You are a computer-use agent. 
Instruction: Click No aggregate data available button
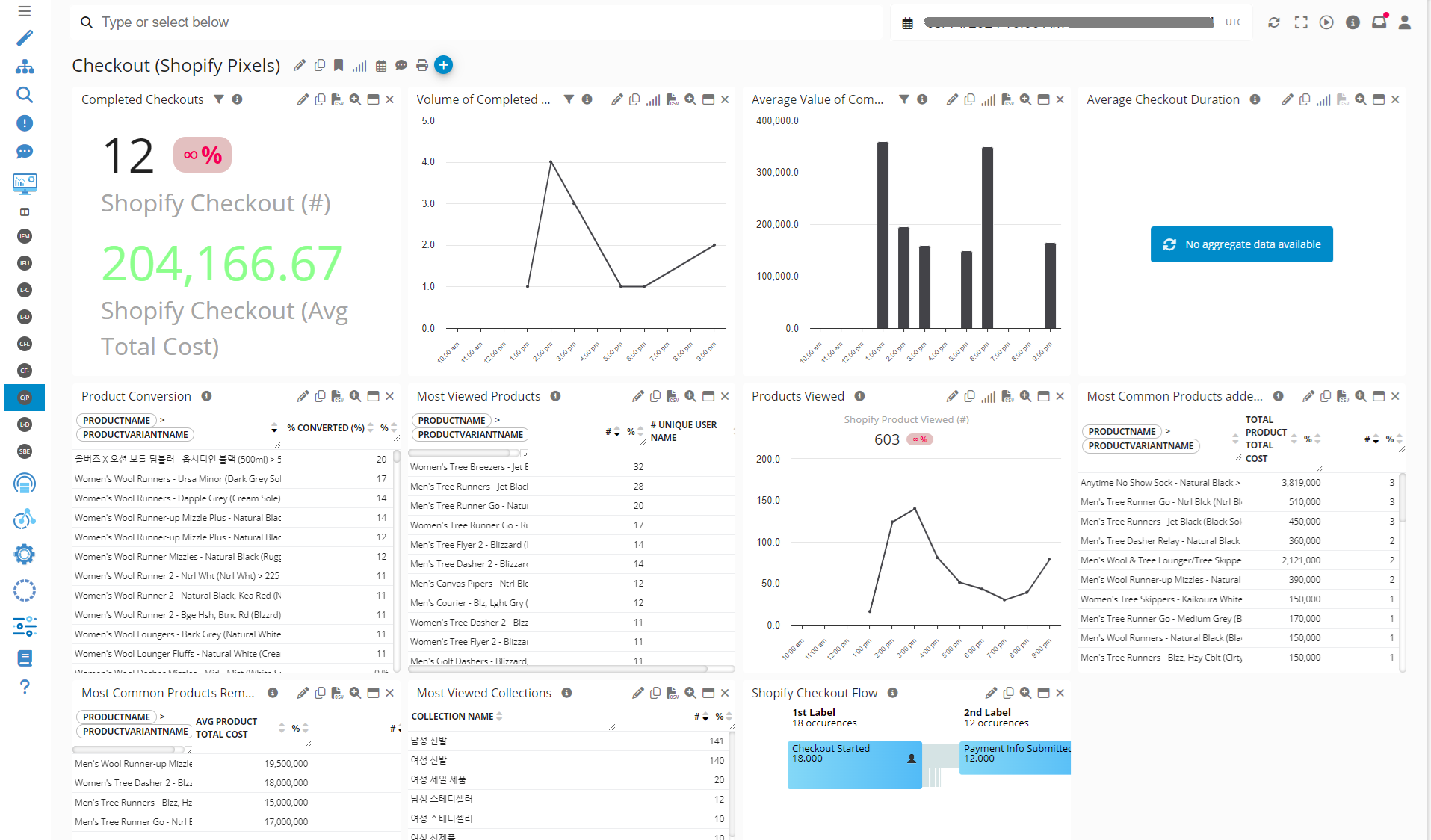[1241, 244]
